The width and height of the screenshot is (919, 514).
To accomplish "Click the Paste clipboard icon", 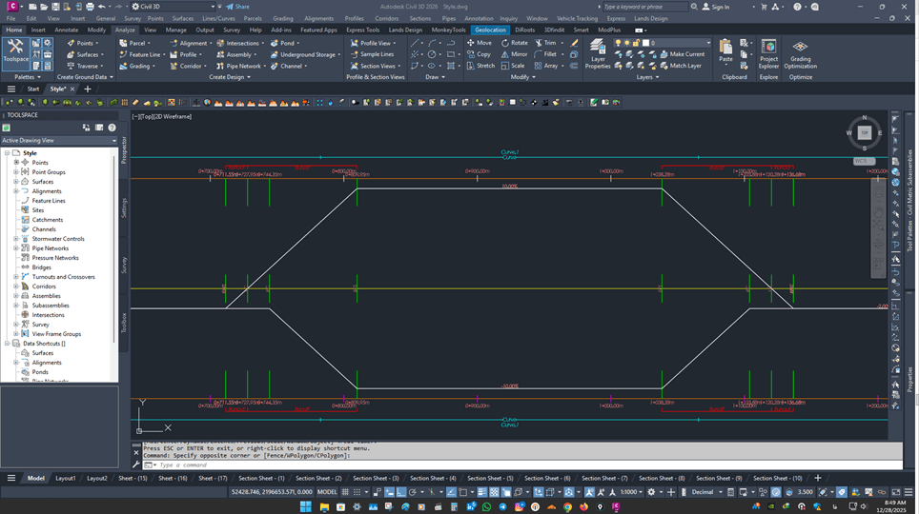I will click(x=726, y=50).
